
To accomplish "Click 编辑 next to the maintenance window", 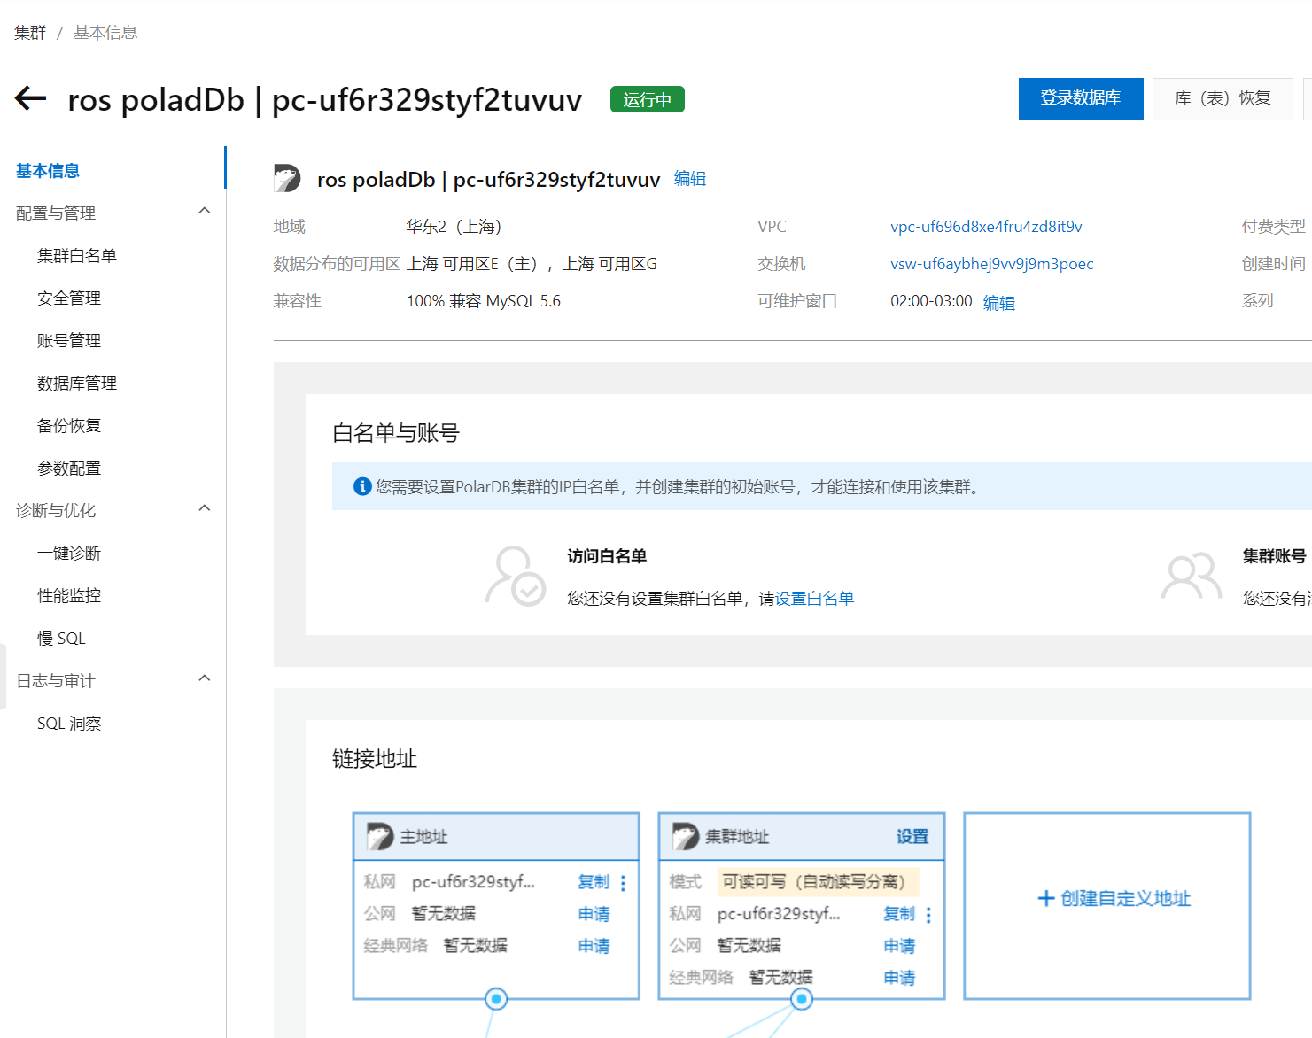I will pos(999,302).
